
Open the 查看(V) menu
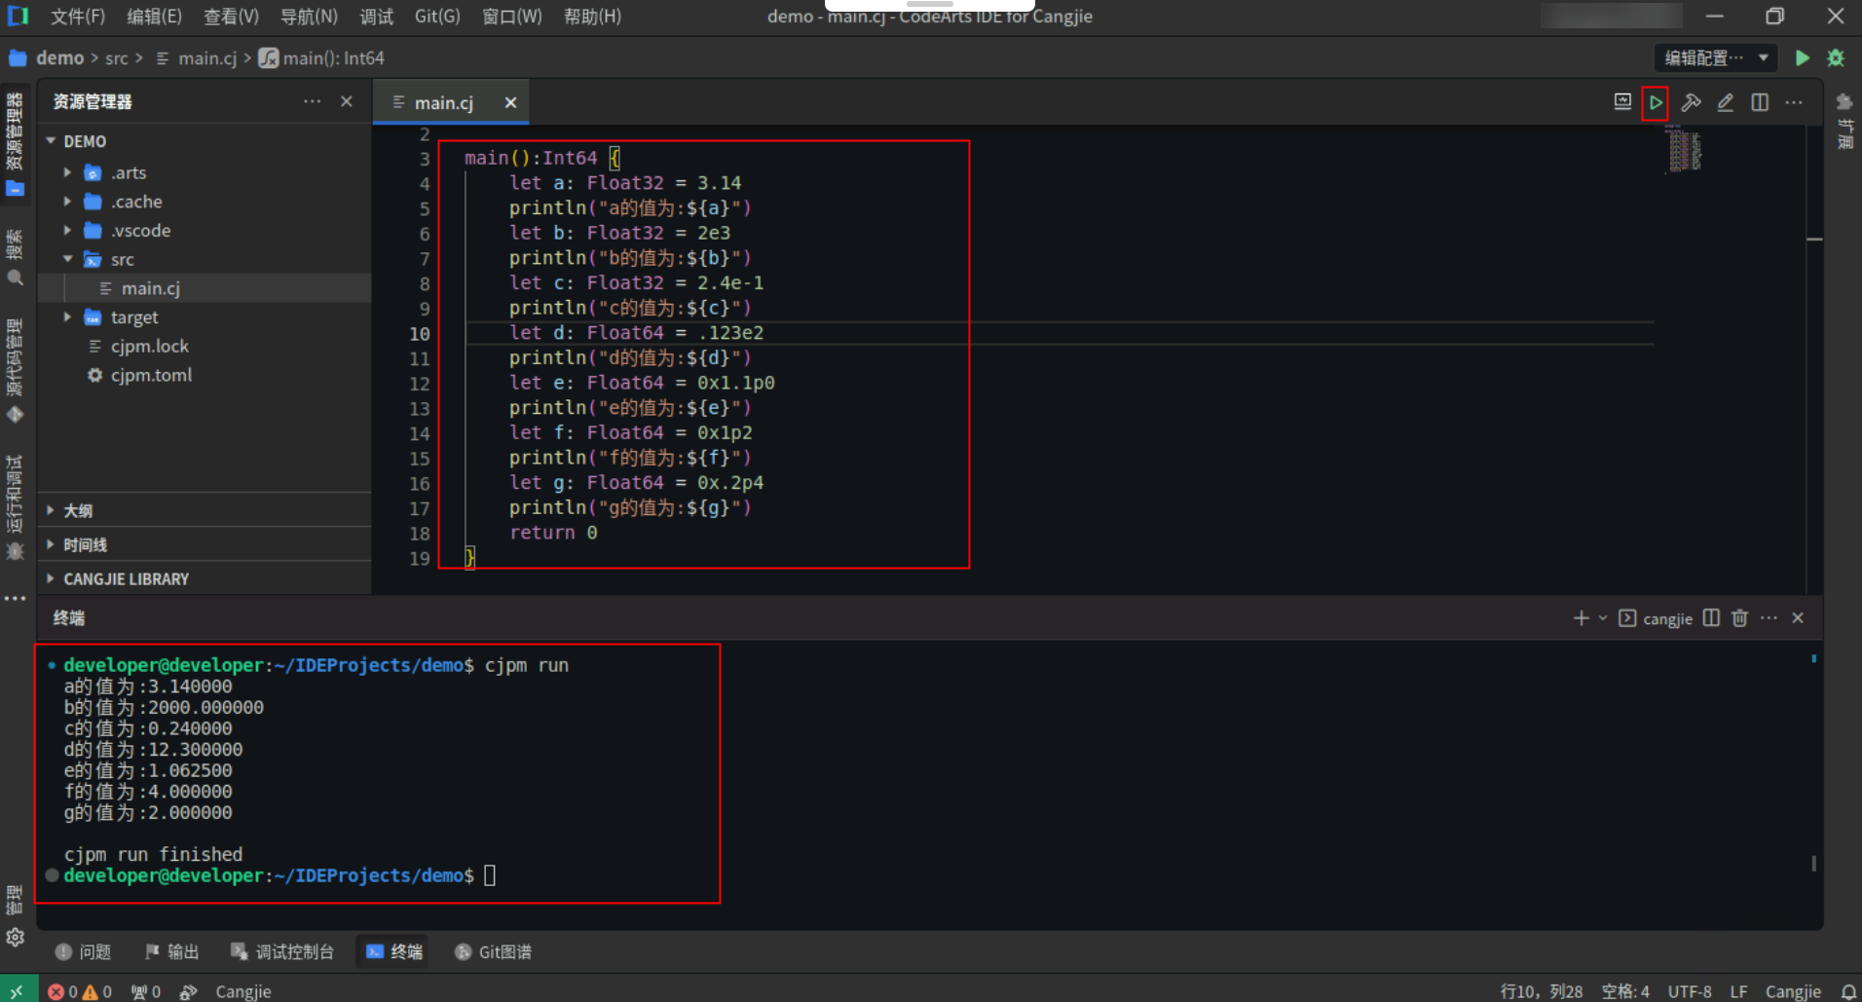[231, 17]
